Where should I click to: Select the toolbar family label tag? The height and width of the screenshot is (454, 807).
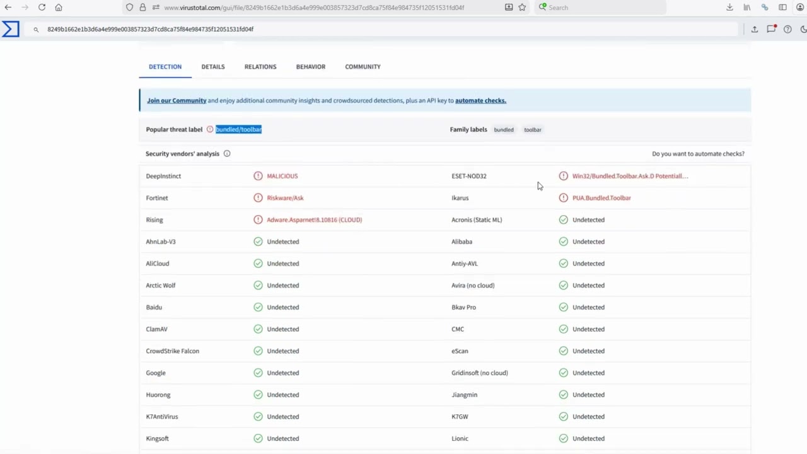533,130
